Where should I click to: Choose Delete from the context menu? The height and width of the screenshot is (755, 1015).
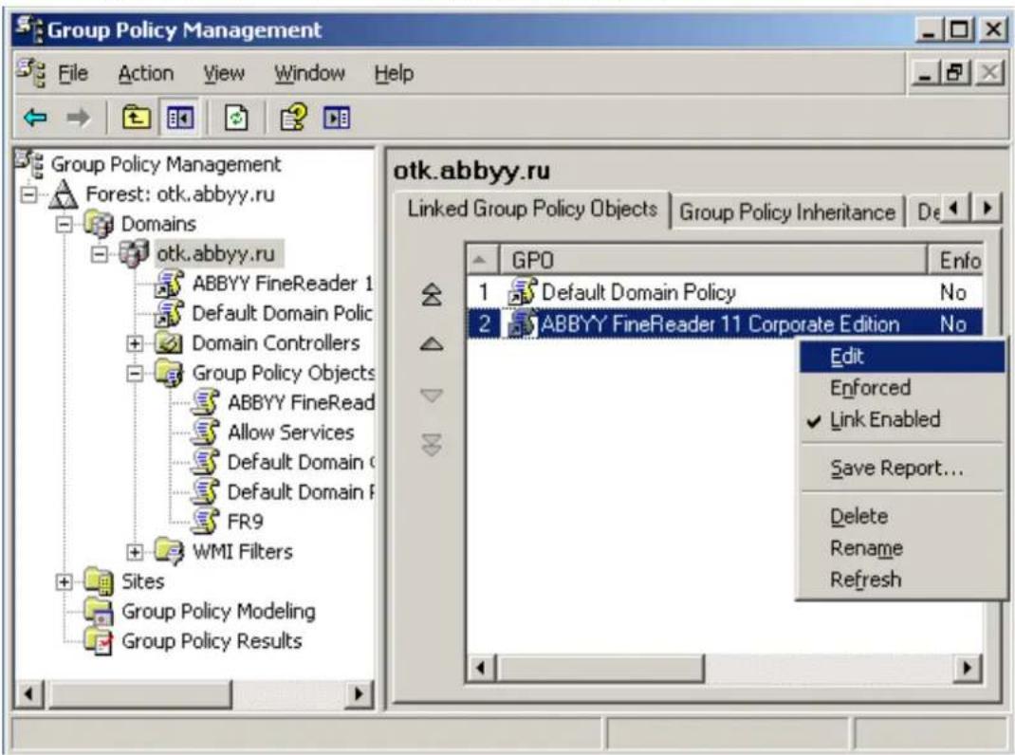coord(902,517)
